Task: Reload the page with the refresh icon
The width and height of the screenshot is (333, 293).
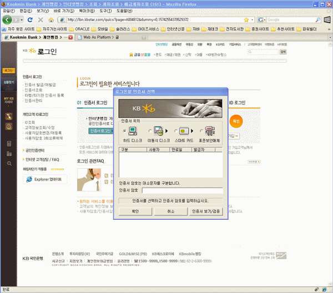Action: [x=30, y=20]
